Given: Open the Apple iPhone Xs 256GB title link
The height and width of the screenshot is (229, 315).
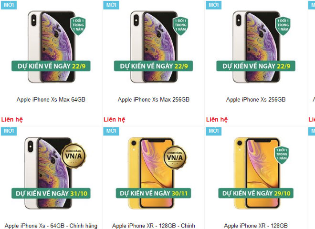Looking at the screenshot, I should (x=256, y=99).
